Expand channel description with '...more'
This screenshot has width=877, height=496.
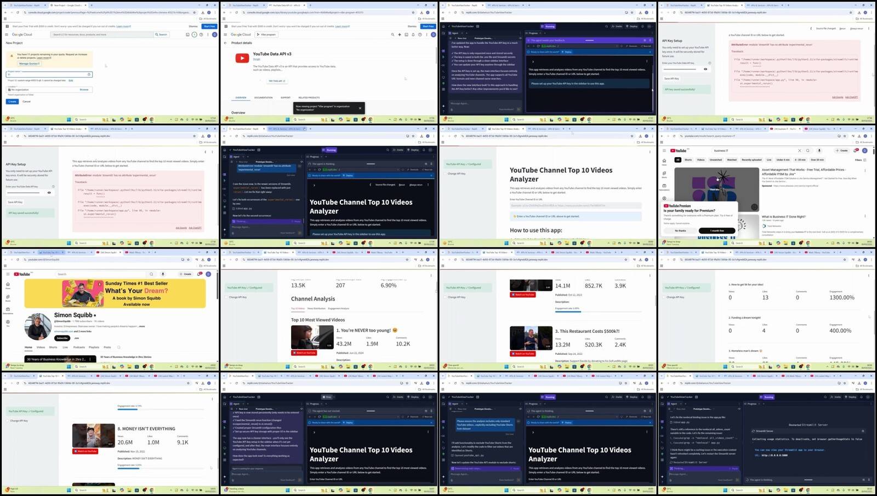141,326
